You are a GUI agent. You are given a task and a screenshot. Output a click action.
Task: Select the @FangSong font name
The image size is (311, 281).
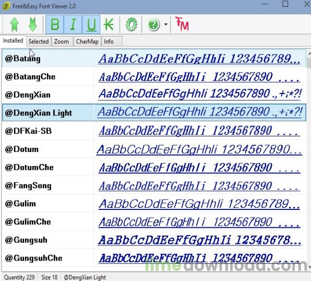(x=28, y=186)
